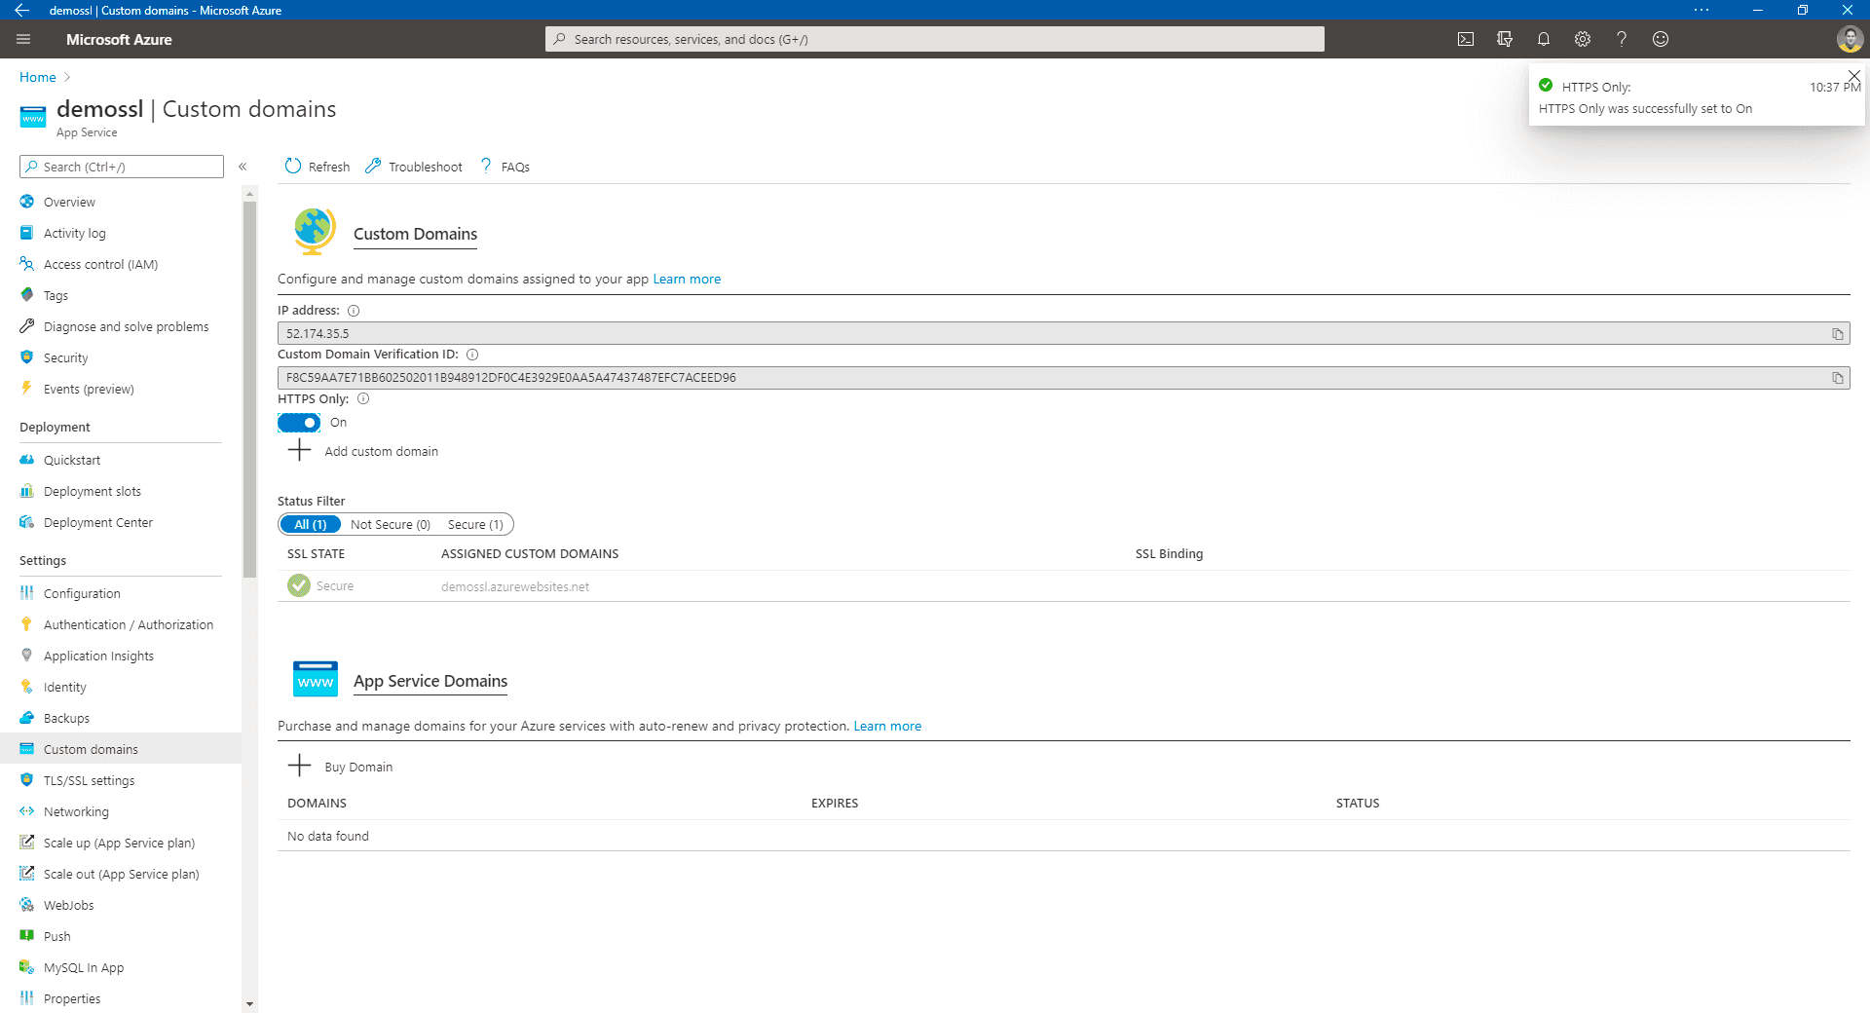Open Scale out (App Service plan)
This screenshot has height=1013, width=1870.
[x=121, y=874]
